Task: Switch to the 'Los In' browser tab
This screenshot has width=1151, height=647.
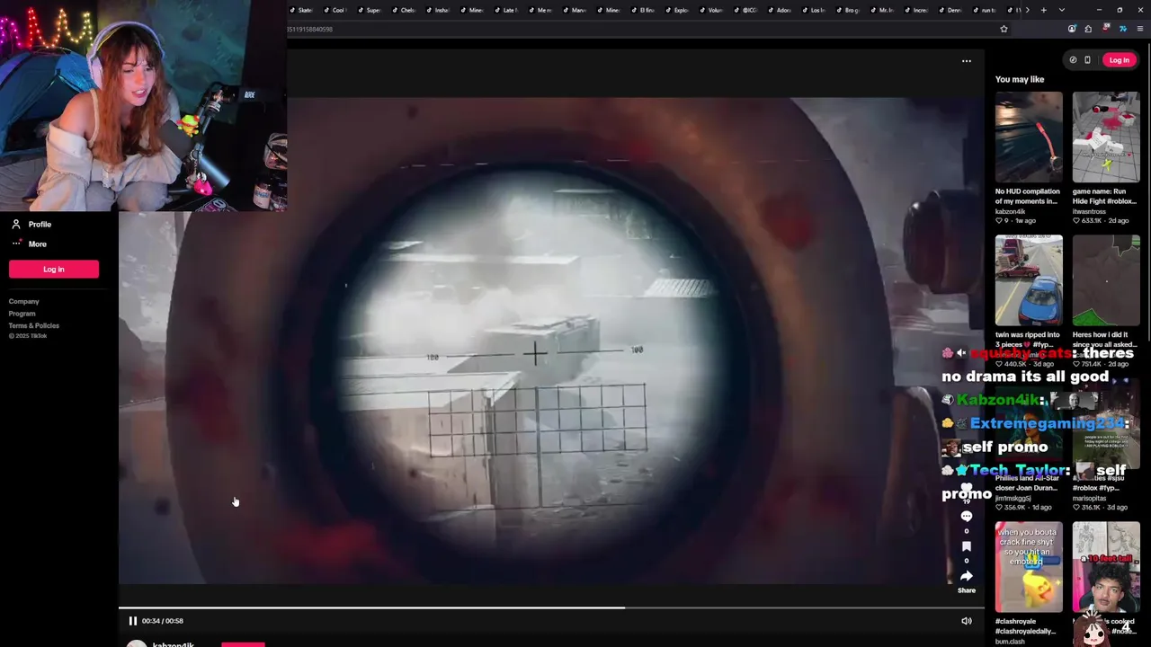Action: coord(815,10)
